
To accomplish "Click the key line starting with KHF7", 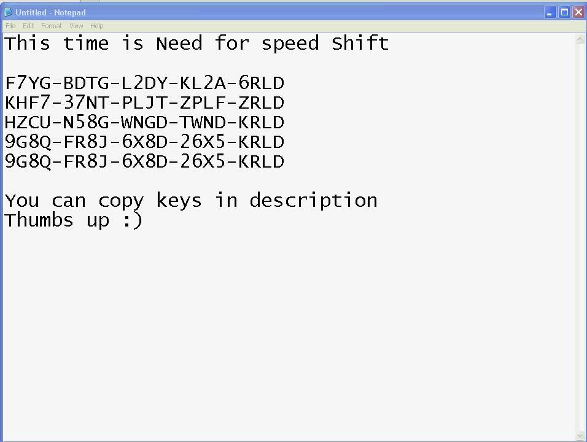I will coord(144,103).
